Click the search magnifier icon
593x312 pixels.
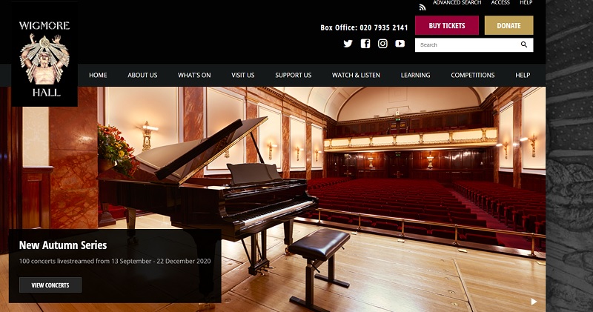524,44
